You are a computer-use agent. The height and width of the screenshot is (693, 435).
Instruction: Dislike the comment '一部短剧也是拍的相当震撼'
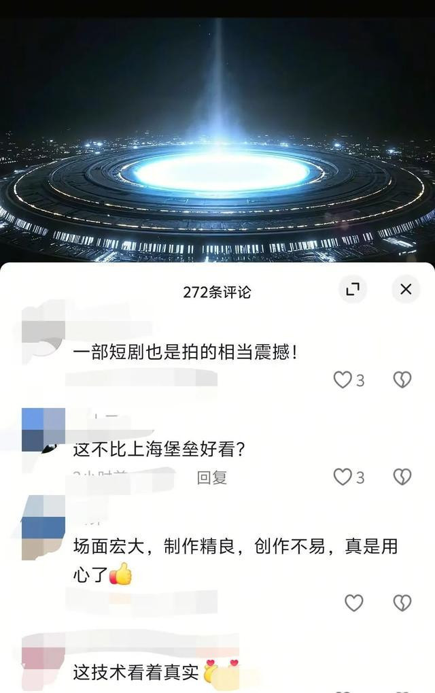coord(402,379)
